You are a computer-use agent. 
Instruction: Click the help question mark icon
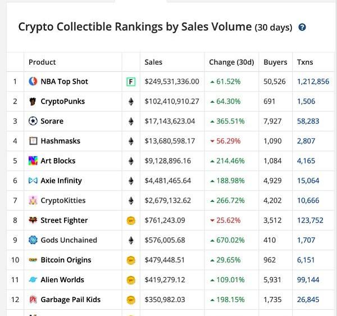click(x=302, y=27)
